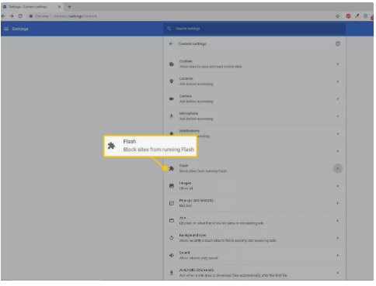Image resolution: width=376 pixels, height=286 pixels.
Task: Open the shield extension icon
Action: click(365, 16)
